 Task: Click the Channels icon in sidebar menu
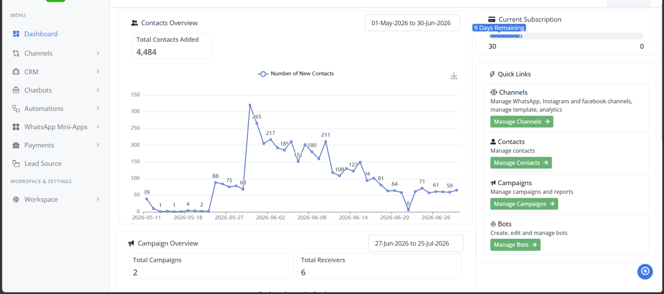[x=16, y=53]
